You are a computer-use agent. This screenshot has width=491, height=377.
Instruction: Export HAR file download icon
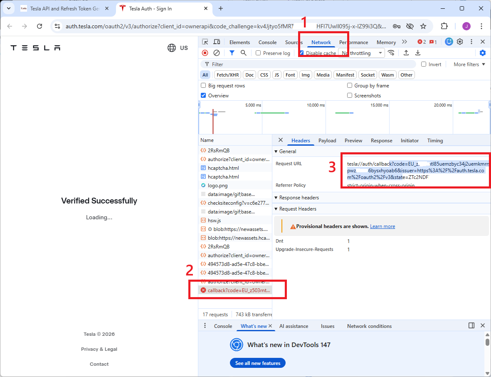click(418, 53)
